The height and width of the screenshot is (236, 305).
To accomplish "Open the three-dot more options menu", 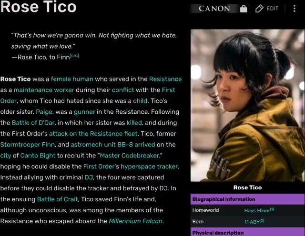I will click(x=295, y=9).
